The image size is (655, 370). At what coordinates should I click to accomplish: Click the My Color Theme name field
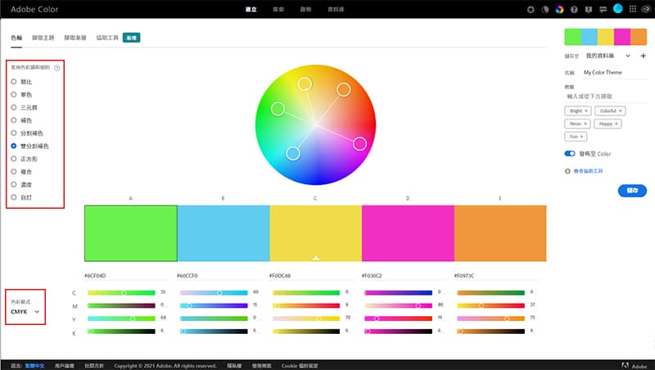click(x=615, y=73)
